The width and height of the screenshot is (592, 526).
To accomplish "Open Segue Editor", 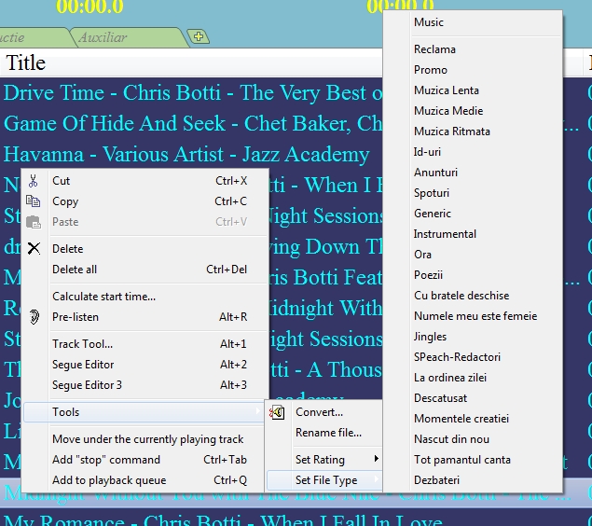I will [145, 365].
